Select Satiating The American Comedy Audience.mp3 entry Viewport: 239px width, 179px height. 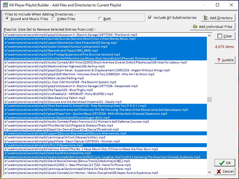(x=105, y=157)
